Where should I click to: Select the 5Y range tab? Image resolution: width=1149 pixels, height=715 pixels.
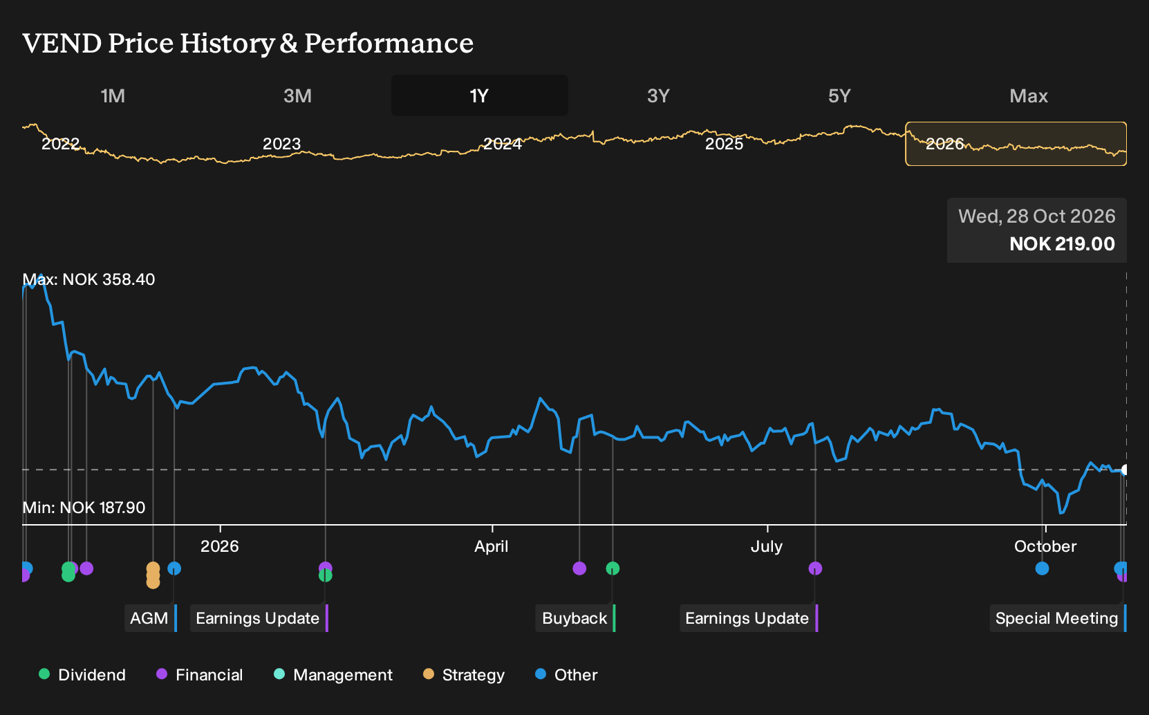[839, 95]
